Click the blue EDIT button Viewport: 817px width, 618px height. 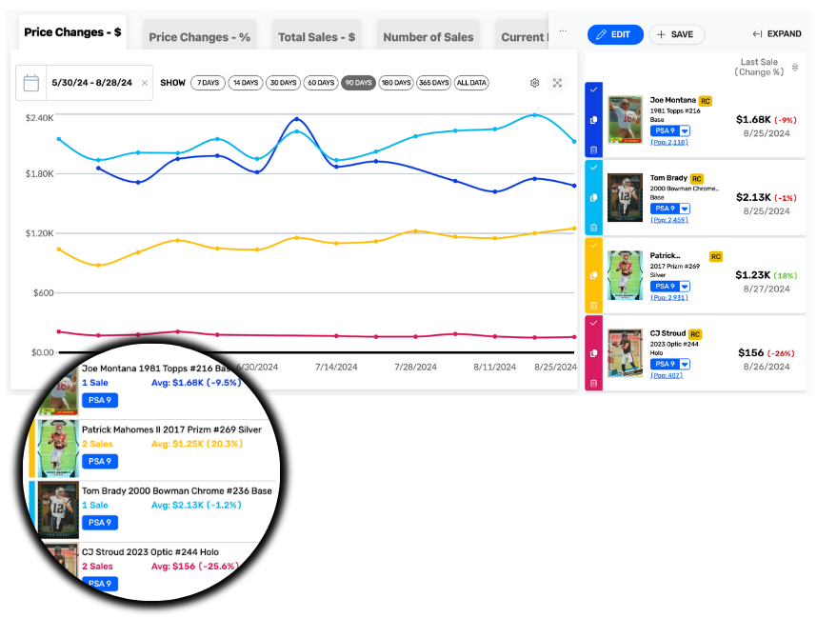[614, 34]
